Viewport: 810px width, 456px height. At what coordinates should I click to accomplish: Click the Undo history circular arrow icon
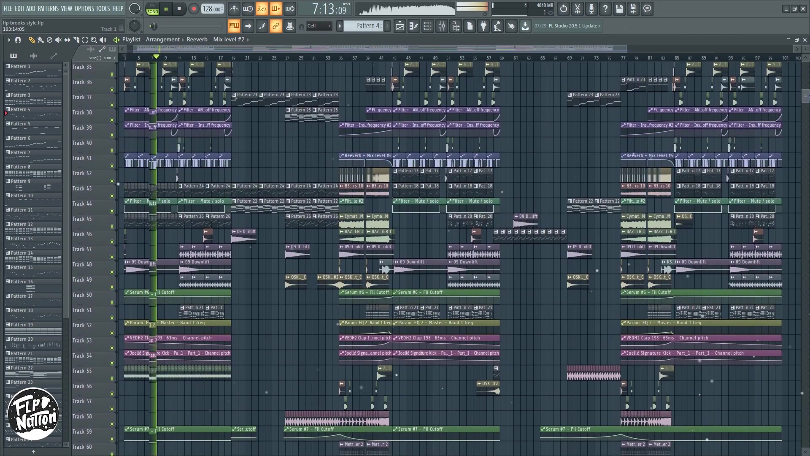(564, 8)
